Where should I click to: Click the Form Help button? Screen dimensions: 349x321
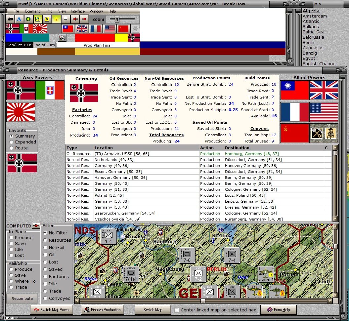tap(279, 310)
